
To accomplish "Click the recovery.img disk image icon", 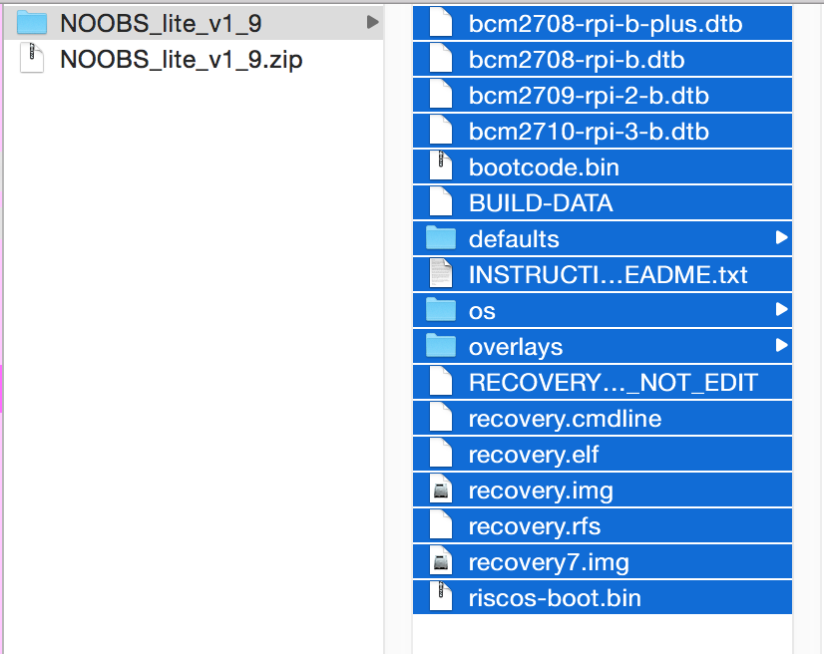I will click(x=440, y=490).
